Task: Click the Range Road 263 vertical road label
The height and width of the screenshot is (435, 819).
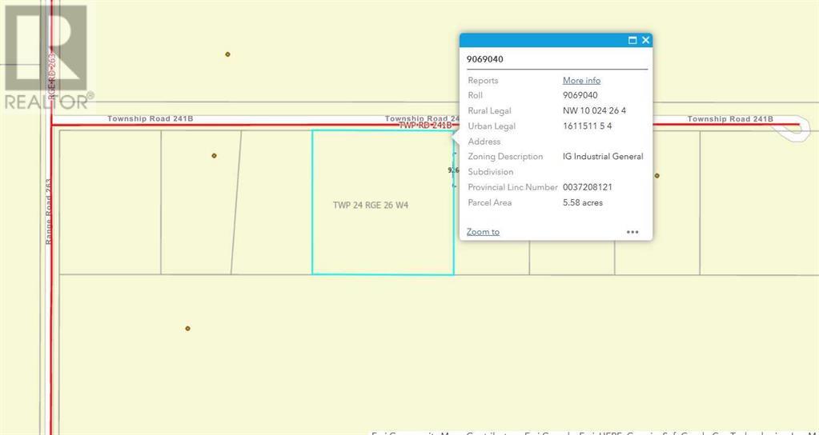Action: (x=50, y=210)
